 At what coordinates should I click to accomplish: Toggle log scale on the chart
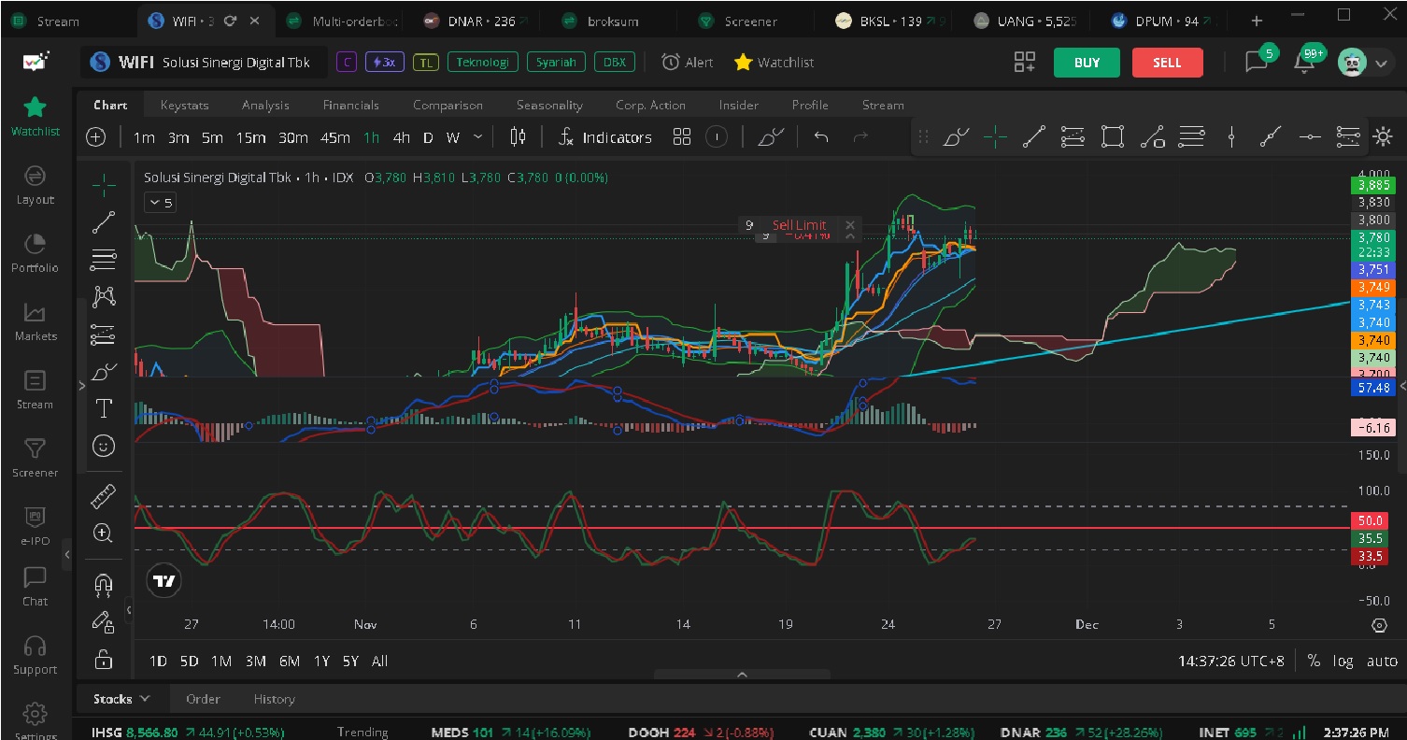tap(1343, 661)
